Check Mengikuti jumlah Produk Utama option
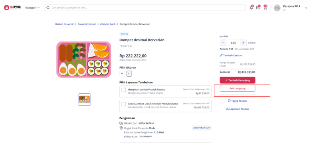This screenshot has height=150, width=311. (124, 90)
